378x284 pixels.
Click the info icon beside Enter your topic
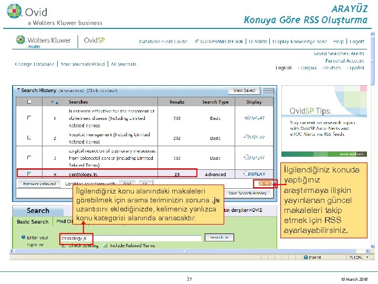click(x=24, y=237)
